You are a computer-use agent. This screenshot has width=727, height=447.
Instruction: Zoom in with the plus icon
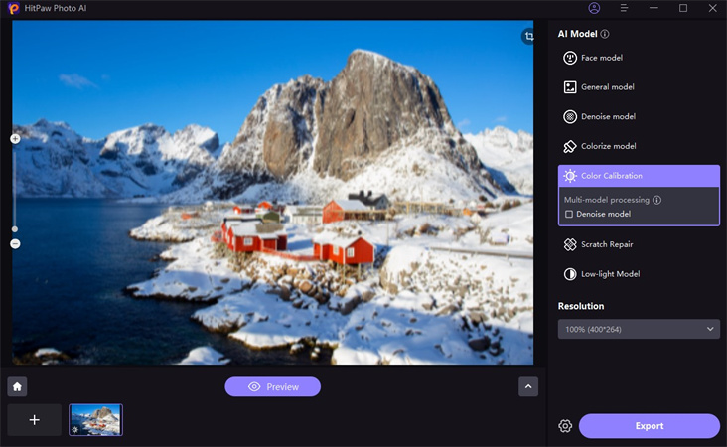(15, 139)
